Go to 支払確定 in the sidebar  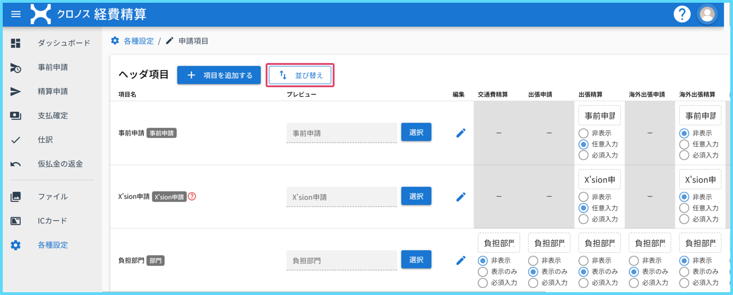click(x=52, y=116)
